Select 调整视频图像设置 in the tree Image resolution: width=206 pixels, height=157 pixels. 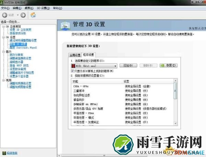tap(21, 87)
